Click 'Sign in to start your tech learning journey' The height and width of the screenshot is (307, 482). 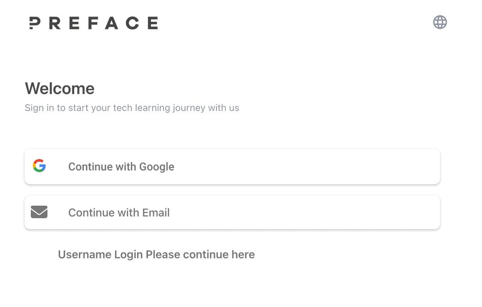(x=132, y=108)
